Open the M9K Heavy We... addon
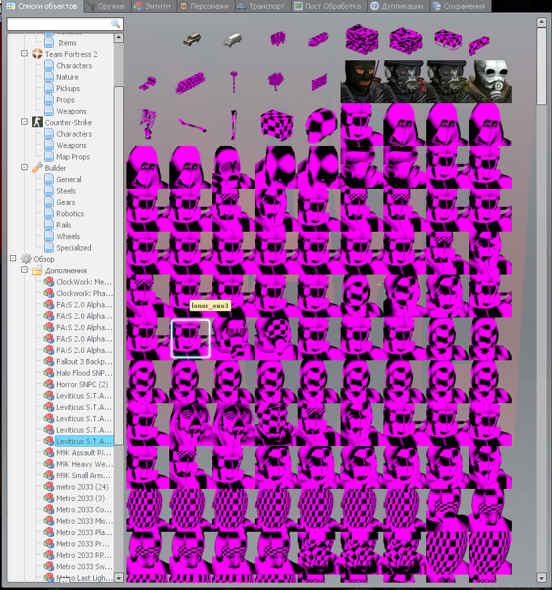Image resolution: width=552 pixels, height=590 pixels. click(x=84, y=464)
